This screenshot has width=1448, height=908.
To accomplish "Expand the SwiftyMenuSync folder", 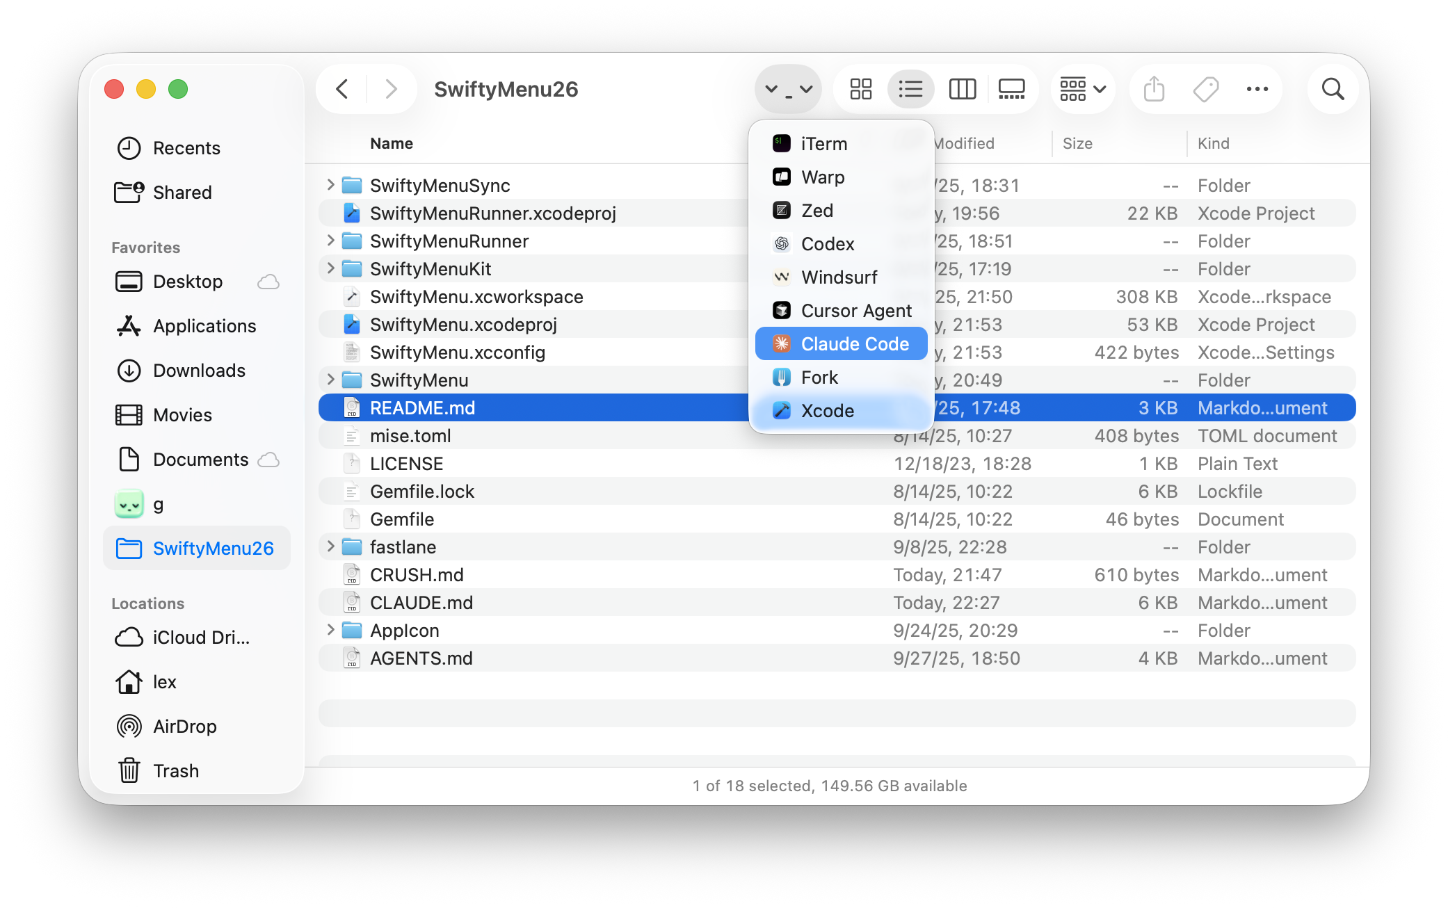I will [330, 185].
